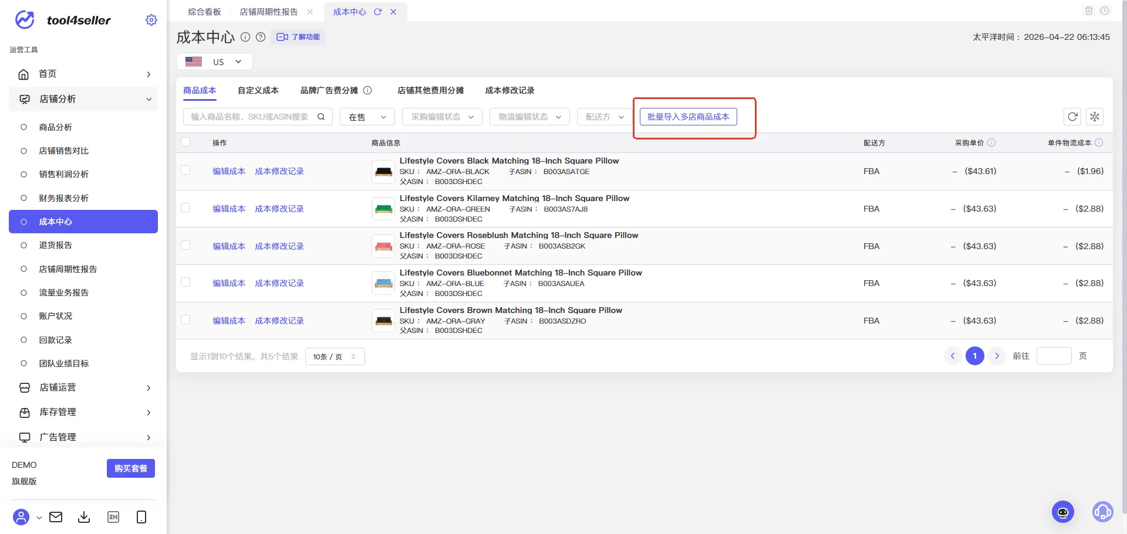Image resolution: width=1127 pixels, height=534 pixels.
Task: Click info icon beside 单件物流成本 header
Action: (x=1099, y=142)
